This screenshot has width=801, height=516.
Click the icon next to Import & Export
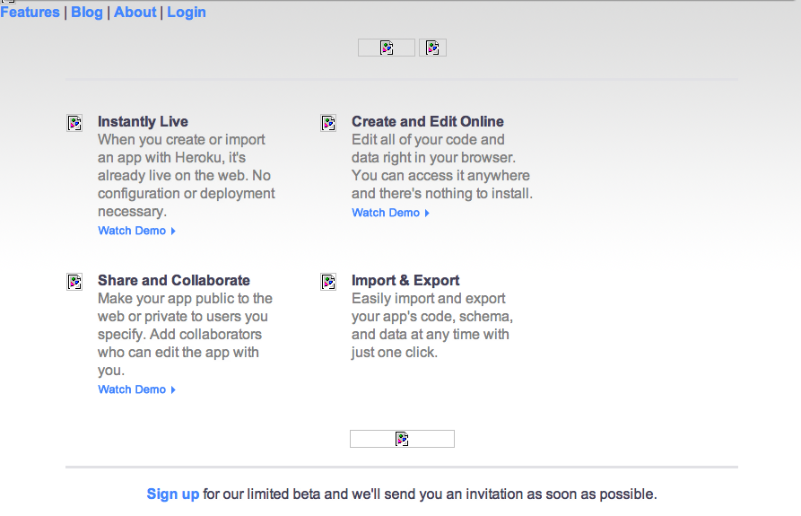[328, 282]
